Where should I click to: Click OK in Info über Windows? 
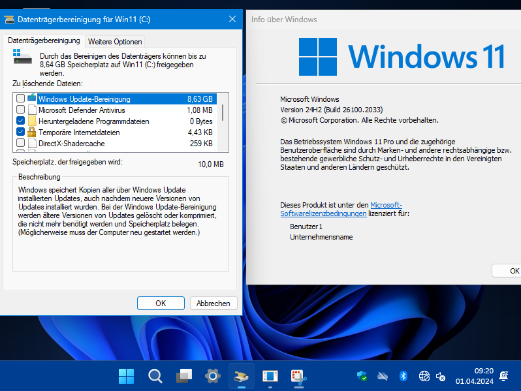pyautogui.click(x=507, y=271)
